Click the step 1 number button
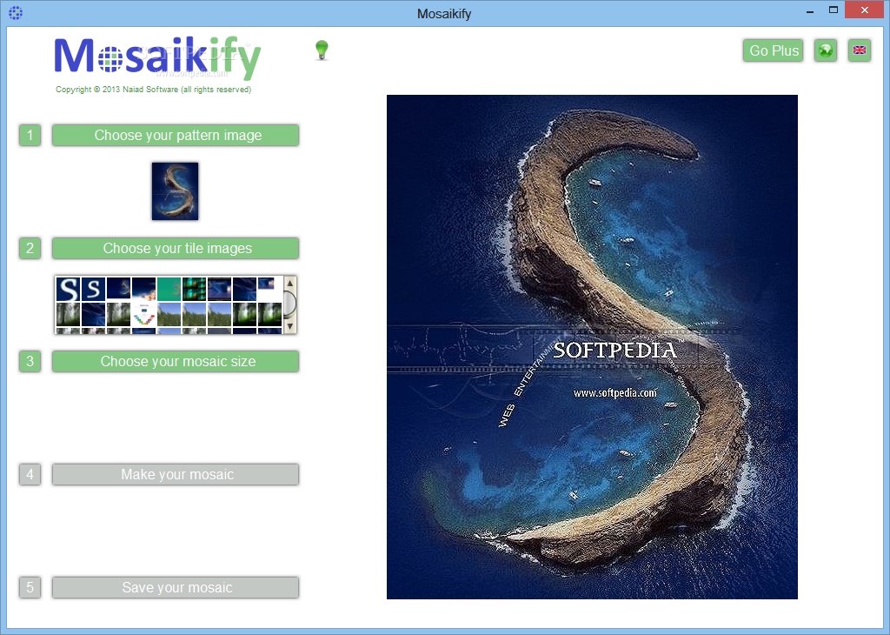The image size is (890, 635). point(30,135)
